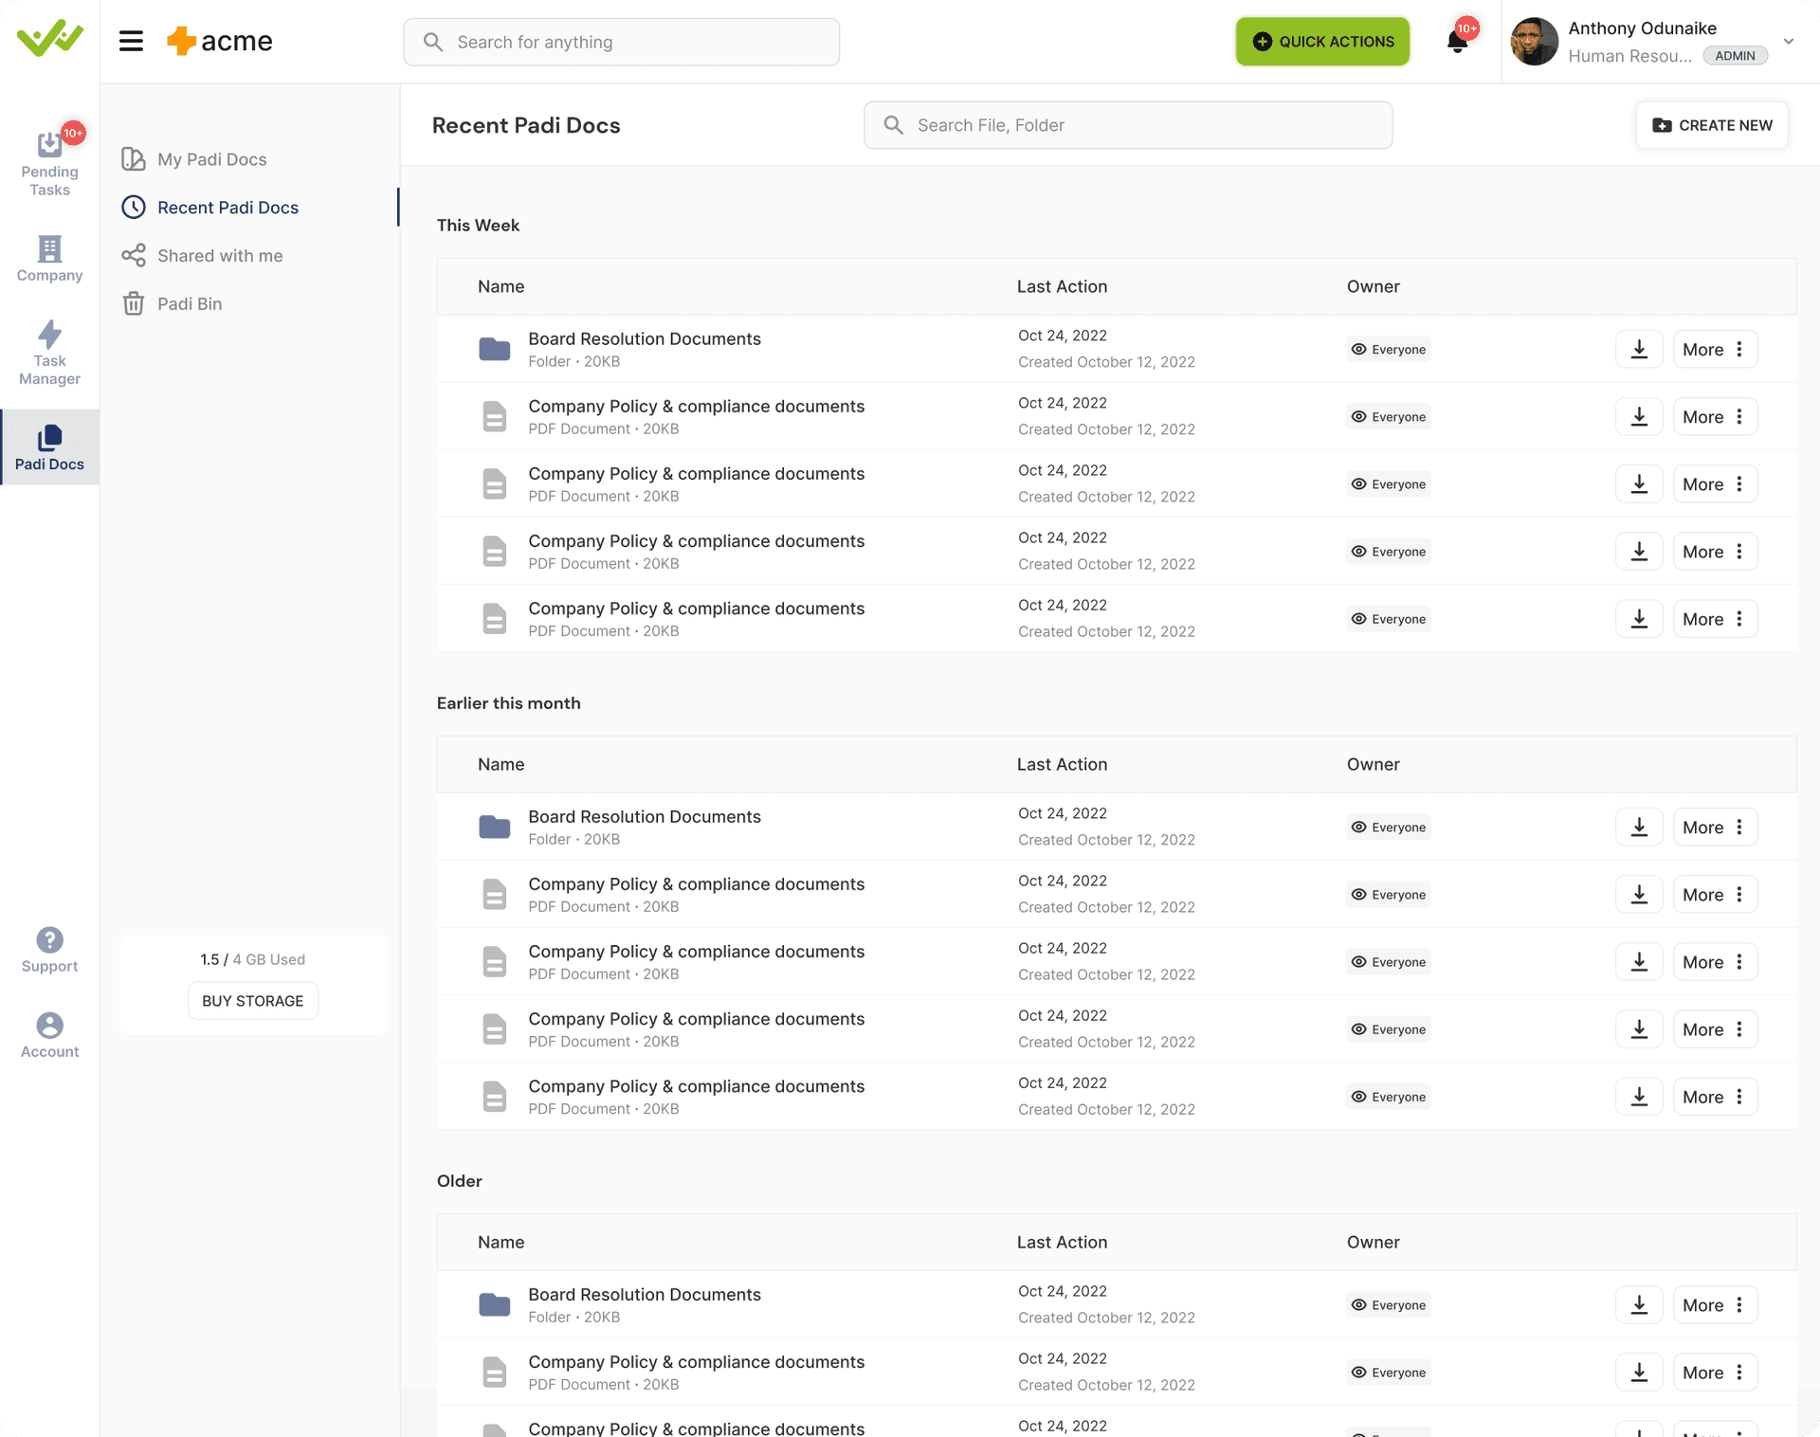
Task: Click Name column header in This Week table
Action: tap(501, 286)
